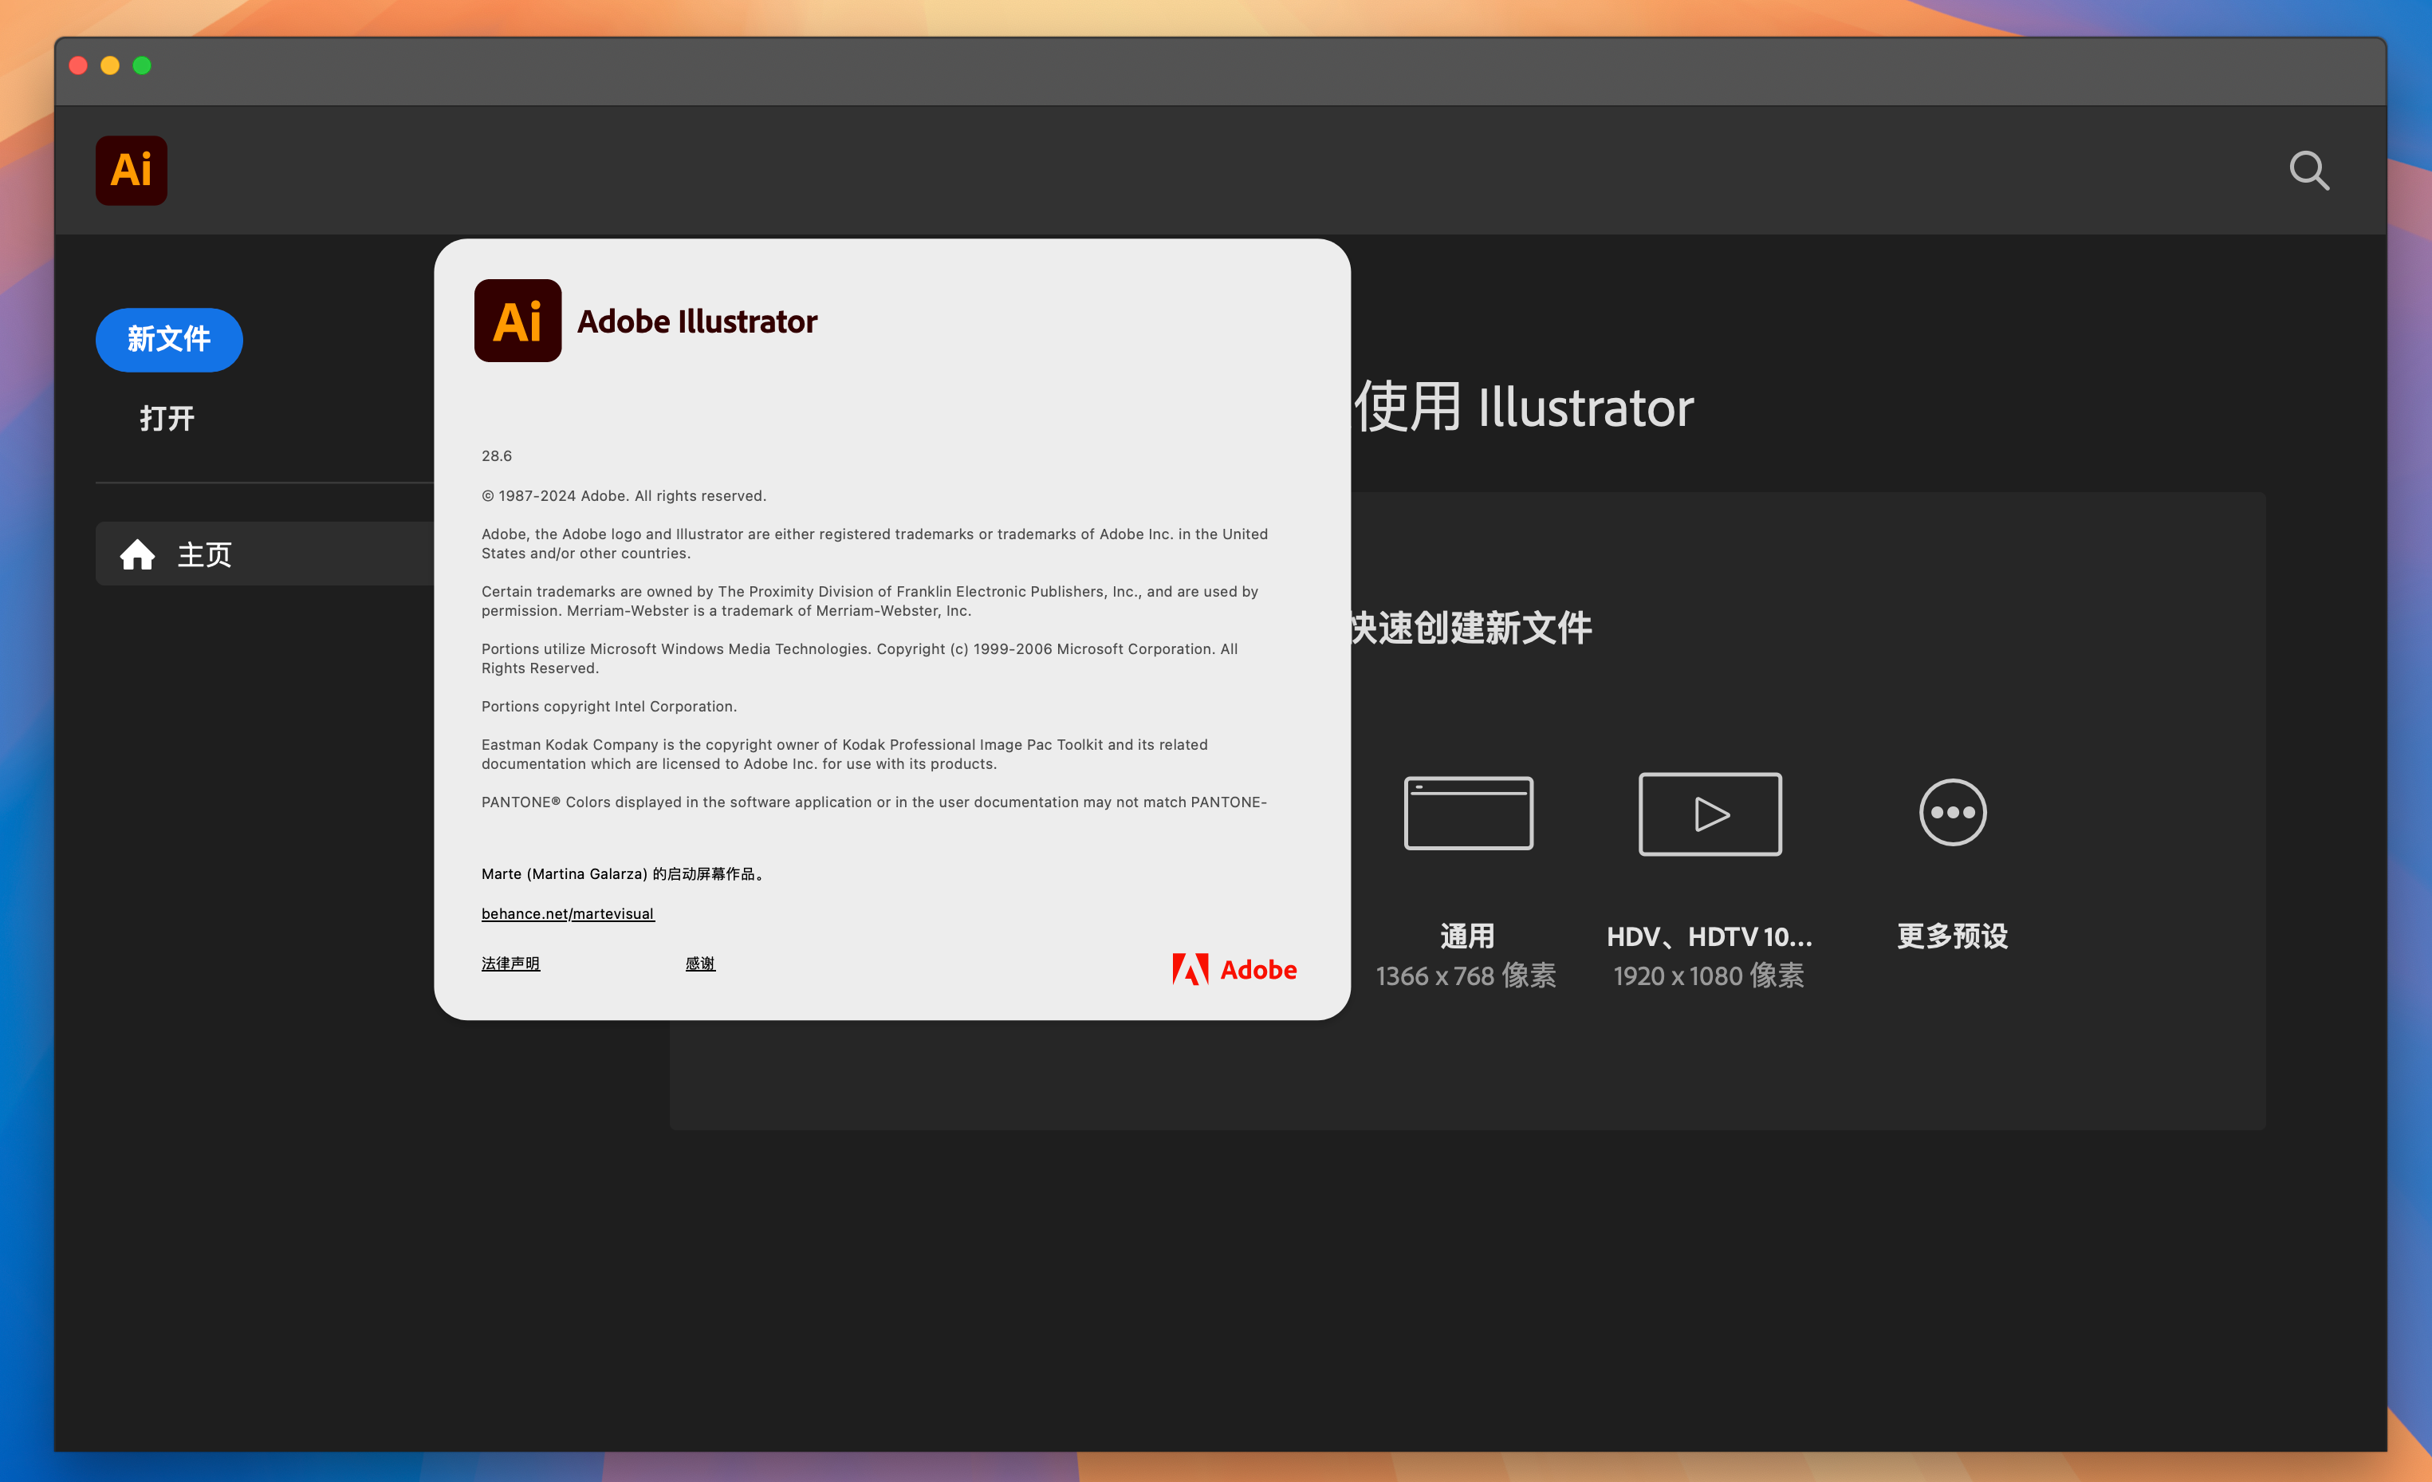Image resolution: width=2432 pixels, height=1482 pixels.
Task: Click the "Adobe Illustrator" title in the About dialog
Action: 697,321
